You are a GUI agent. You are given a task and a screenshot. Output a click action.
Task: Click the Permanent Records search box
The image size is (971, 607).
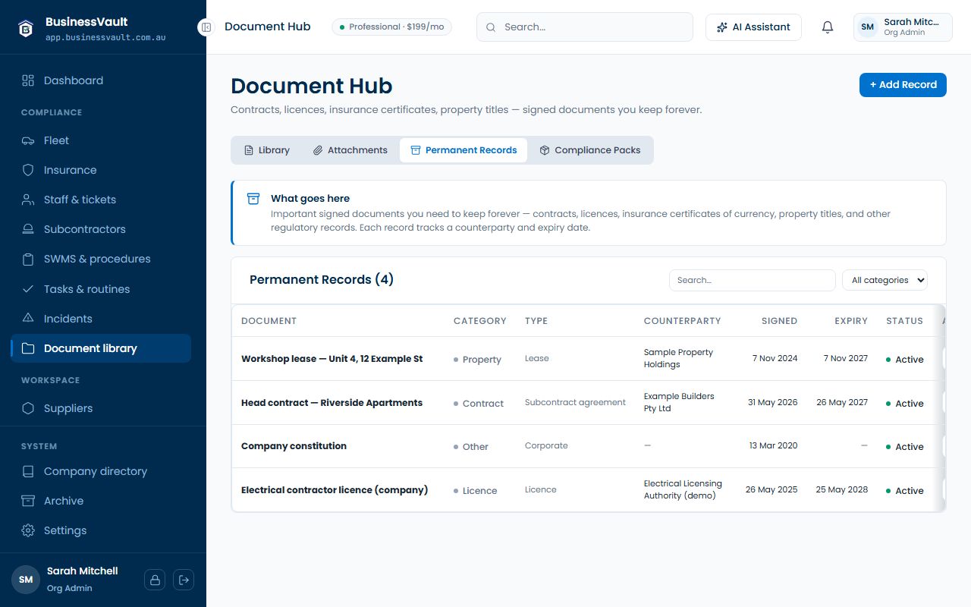click(x=752, y=280)
